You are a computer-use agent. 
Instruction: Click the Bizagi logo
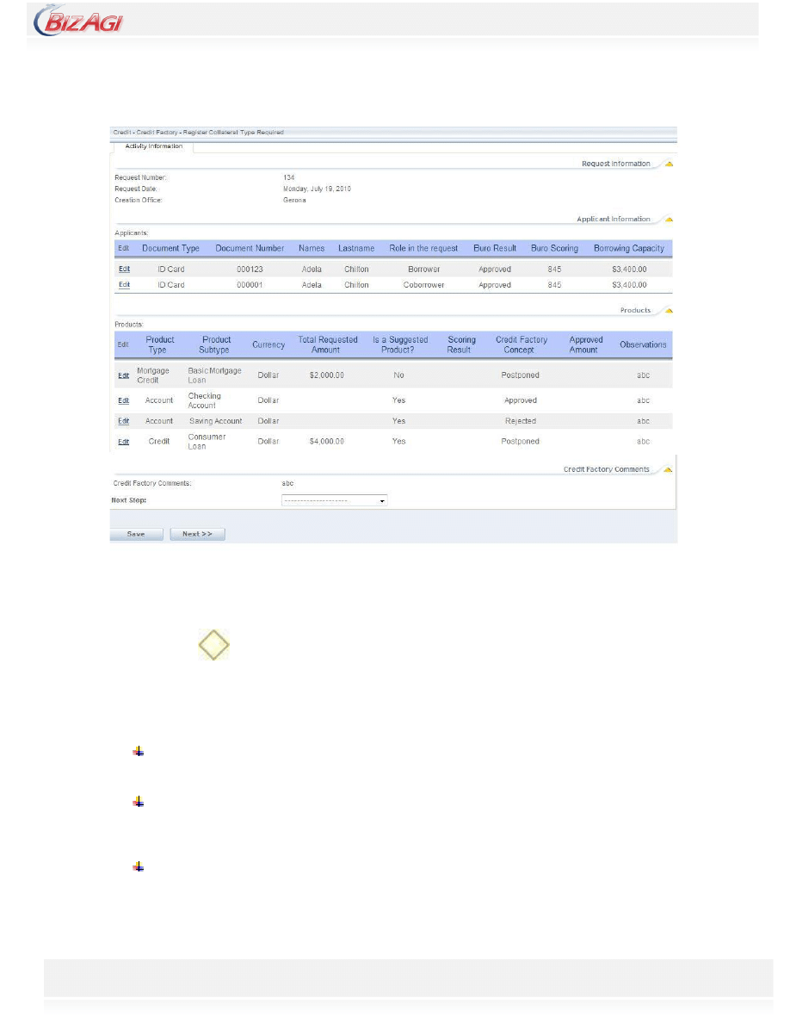click(x=78, y=21)
